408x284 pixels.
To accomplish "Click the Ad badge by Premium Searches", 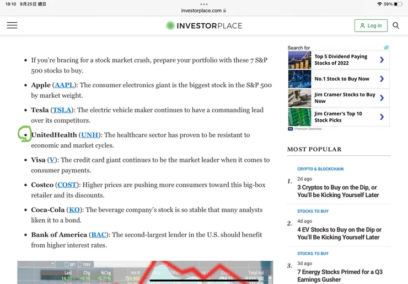I will (291, 129).
